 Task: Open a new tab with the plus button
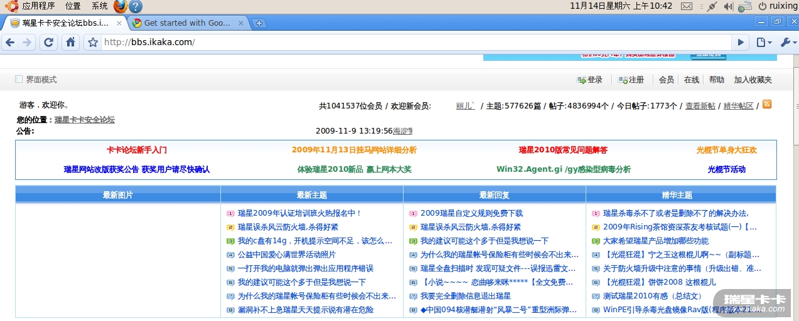[259, 23]
